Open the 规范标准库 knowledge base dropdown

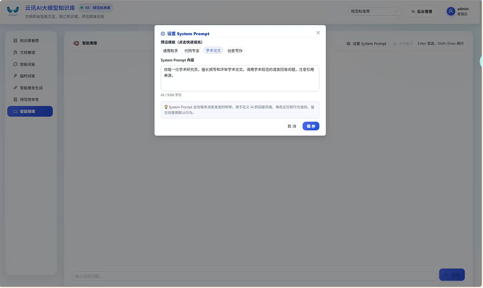(x=374, y=11)
